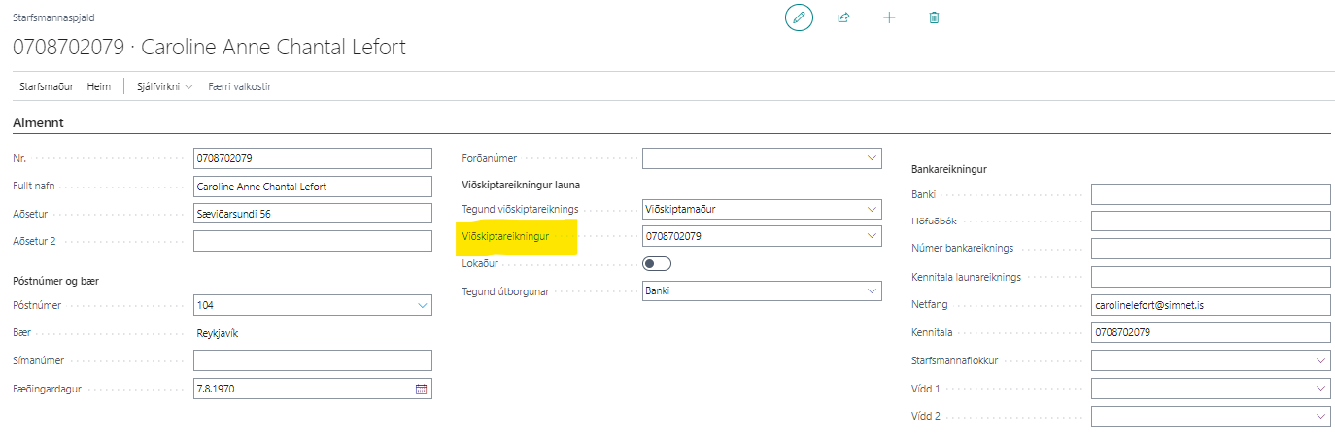Click the pencil edit icon

[799, 17]
